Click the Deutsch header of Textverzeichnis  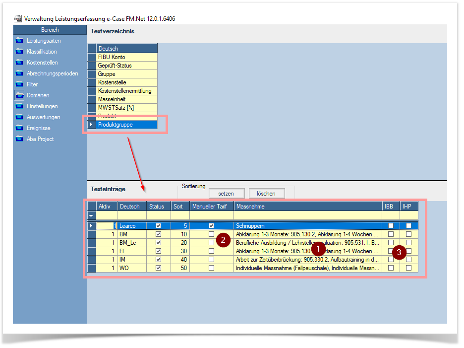tap(126, 48)
